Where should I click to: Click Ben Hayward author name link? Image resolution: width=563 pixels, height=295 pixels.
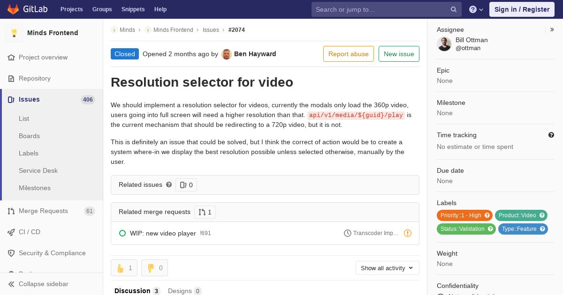255,54
